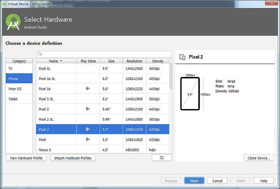Select the Pixel 3a device name
This screenshot has height=189, width=280.
pos(44,89)
